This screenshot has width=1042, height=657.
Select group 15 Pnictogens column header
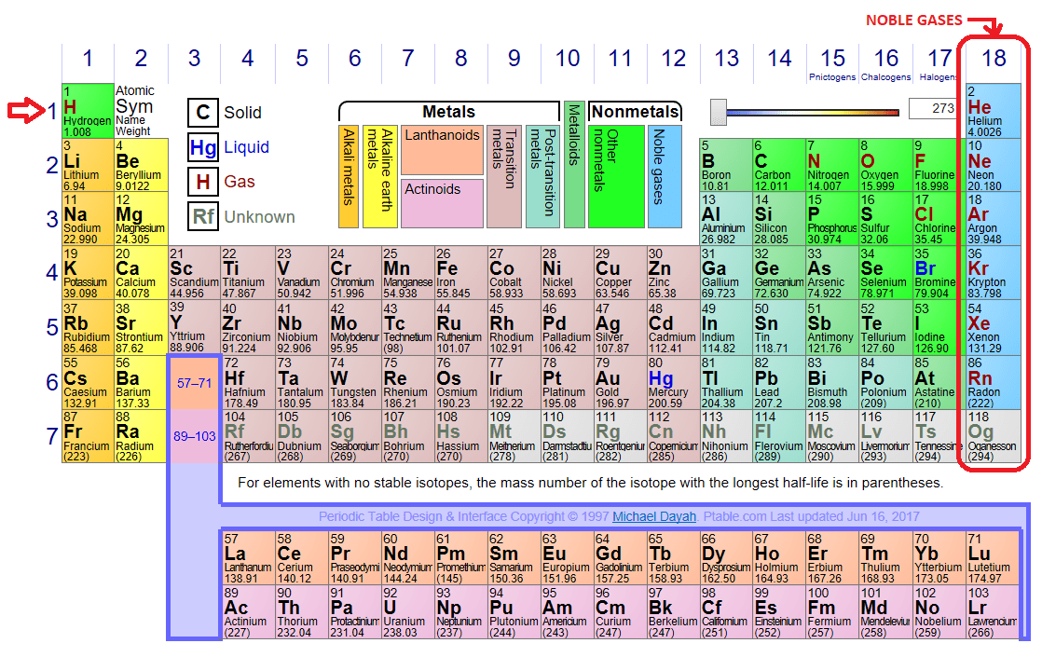pyautogui.click(x=832, y=63)
